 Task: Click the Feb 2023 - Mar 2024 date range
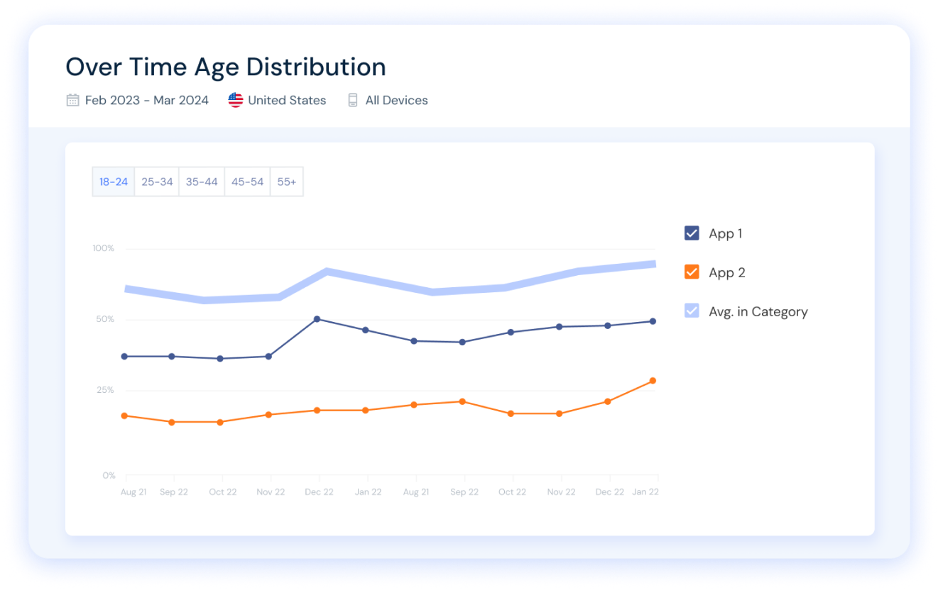pos(146,100)
